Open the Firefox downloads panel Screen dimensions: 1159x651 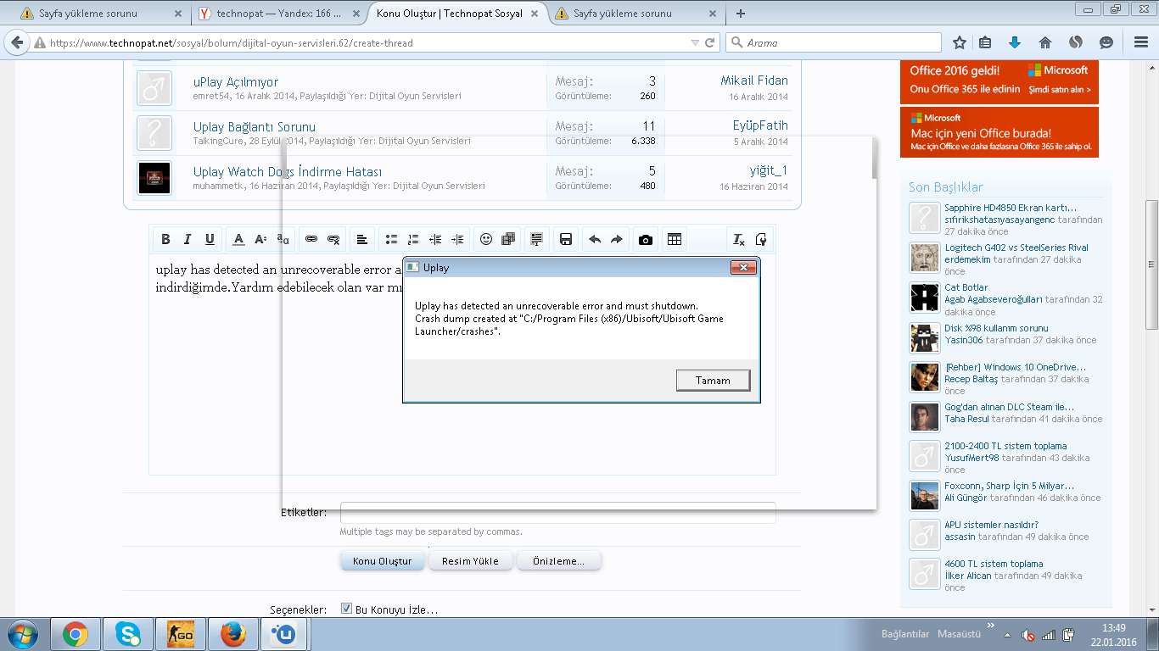pos(1015,42)
